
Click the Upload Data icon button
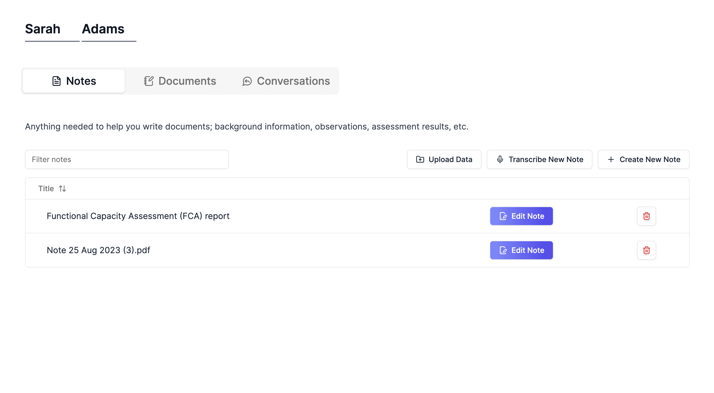click(420, 159)
